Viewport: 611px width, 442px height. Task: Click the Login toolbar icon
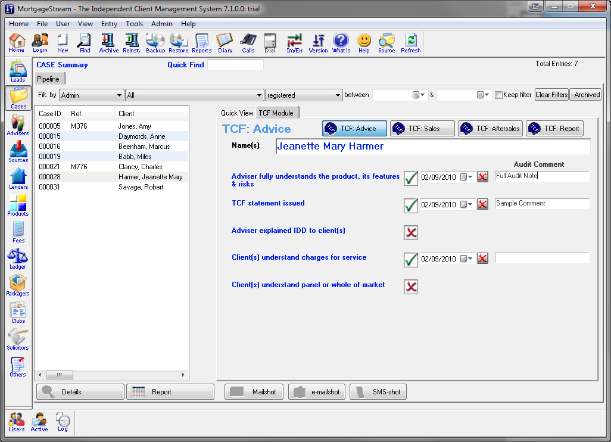pos(40,43)
